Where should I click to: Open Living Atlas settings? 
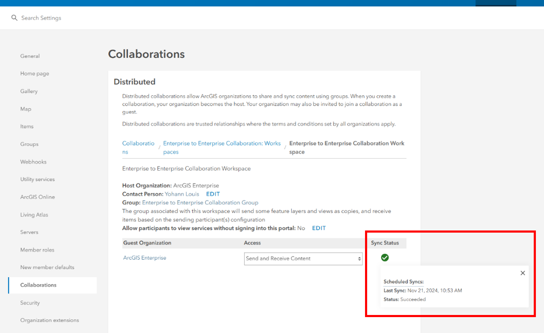34,215
